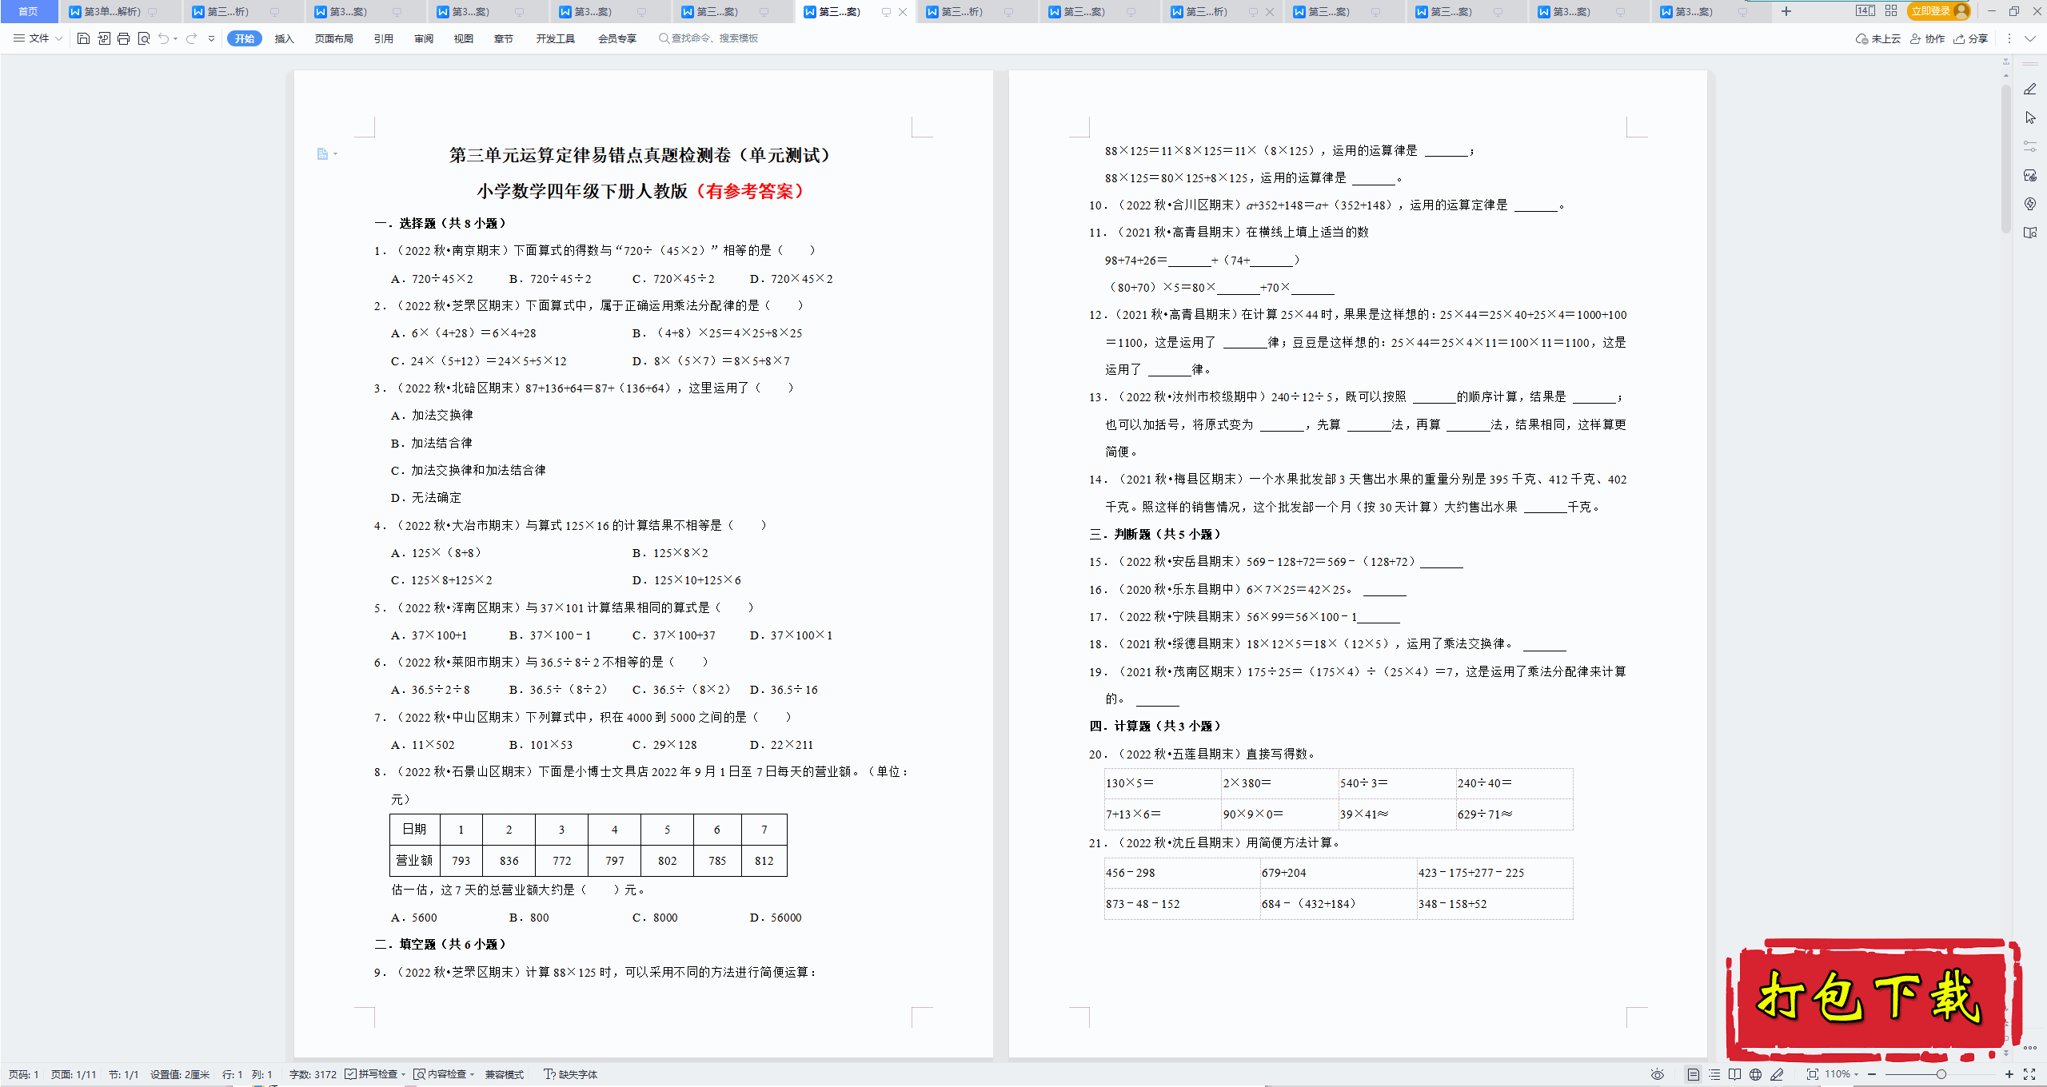The height and width of the screenshot is (1087, 2047).
Task: Switch to web layout view icon
Action: (1755, 1074)
